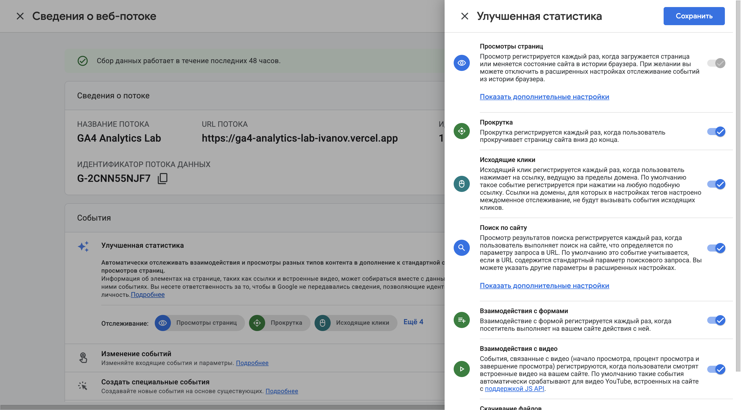Toggle Взаимодействия с формами switch

tap(716, 320)
